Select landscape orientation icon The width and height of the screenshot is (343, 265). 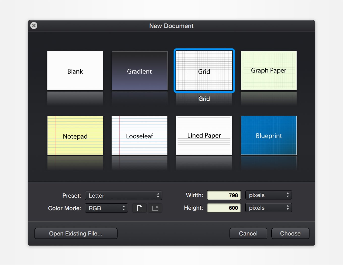coord(155,208)
